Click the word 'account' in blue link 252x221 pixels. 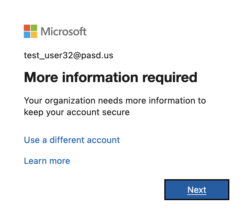point(103,140)
